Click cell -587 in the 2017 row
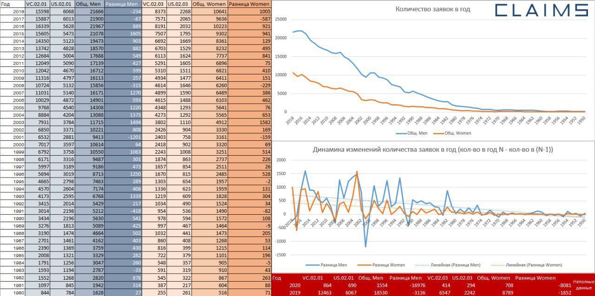This screenshot has height=296, width=595. click(x=250, y=19)
